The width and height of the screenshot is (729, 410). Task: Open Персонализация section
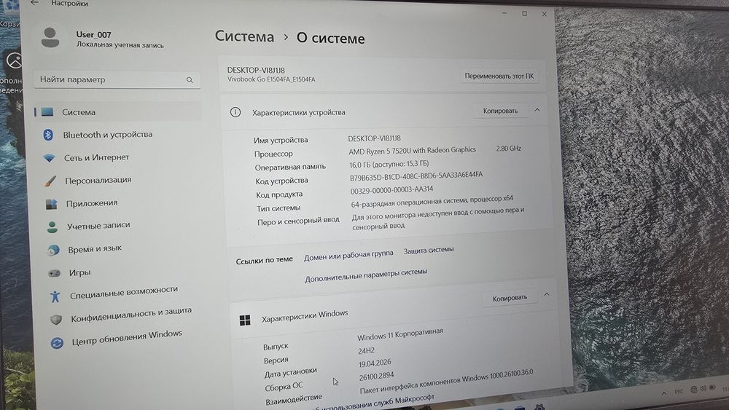pos(98,180)
